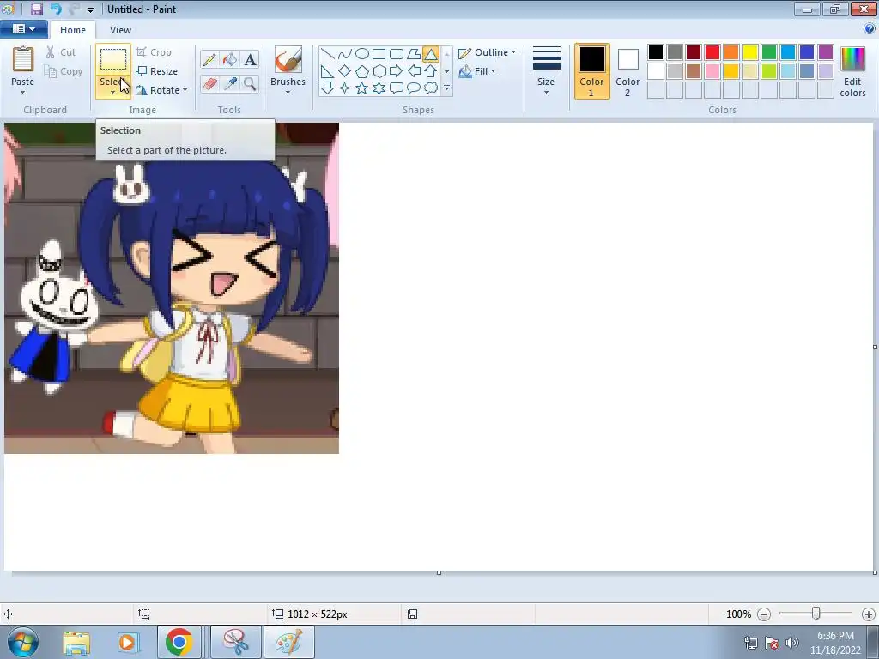
Task: Choose the Line shape
Action: pyautogui.click(x=327, y=54)
